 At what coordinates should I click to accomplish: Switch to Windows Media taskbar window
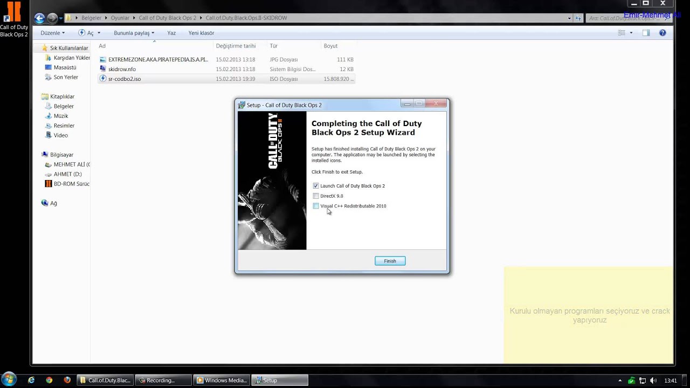coord(221,380)
